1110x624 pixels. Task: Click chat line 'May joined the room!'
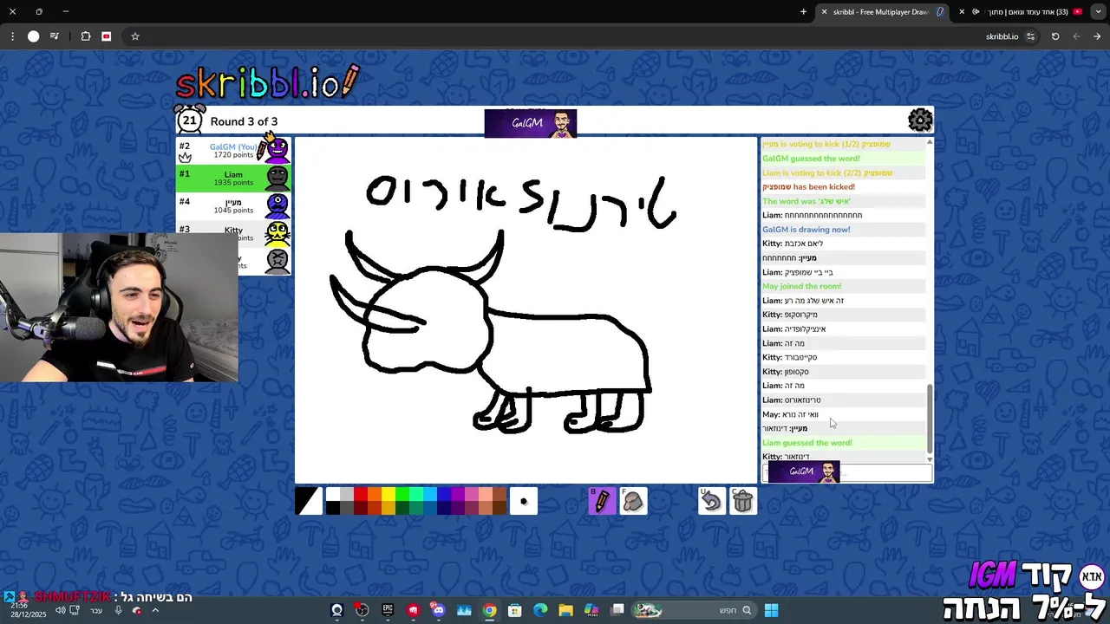coord(801,286)
